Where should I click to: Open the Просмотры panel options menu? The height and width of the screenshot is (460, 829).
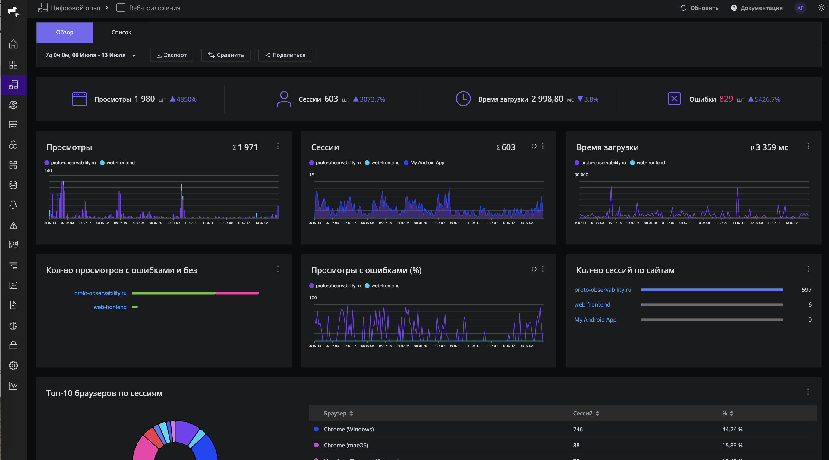coord(278,146)
